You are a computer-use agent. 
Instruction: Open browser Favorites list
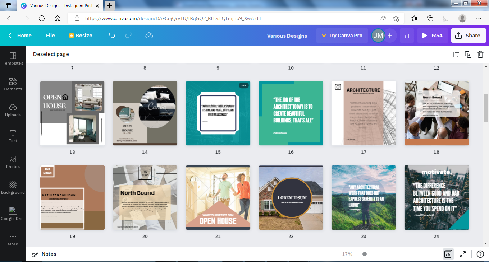414,18
